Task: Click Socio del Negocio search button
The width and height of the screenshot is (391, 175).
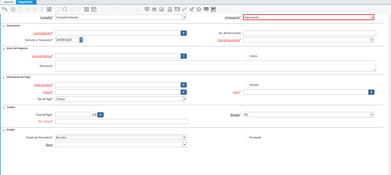Action: [x=184, y=56]
